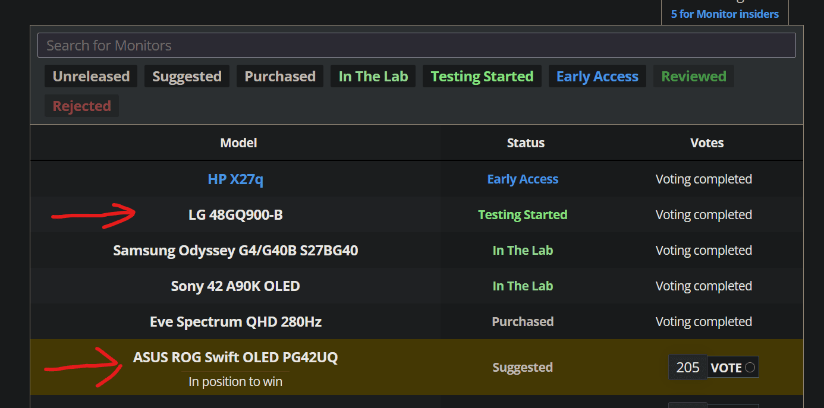
Task: Click the Early Access status of HP X27q
Action: 523,179
